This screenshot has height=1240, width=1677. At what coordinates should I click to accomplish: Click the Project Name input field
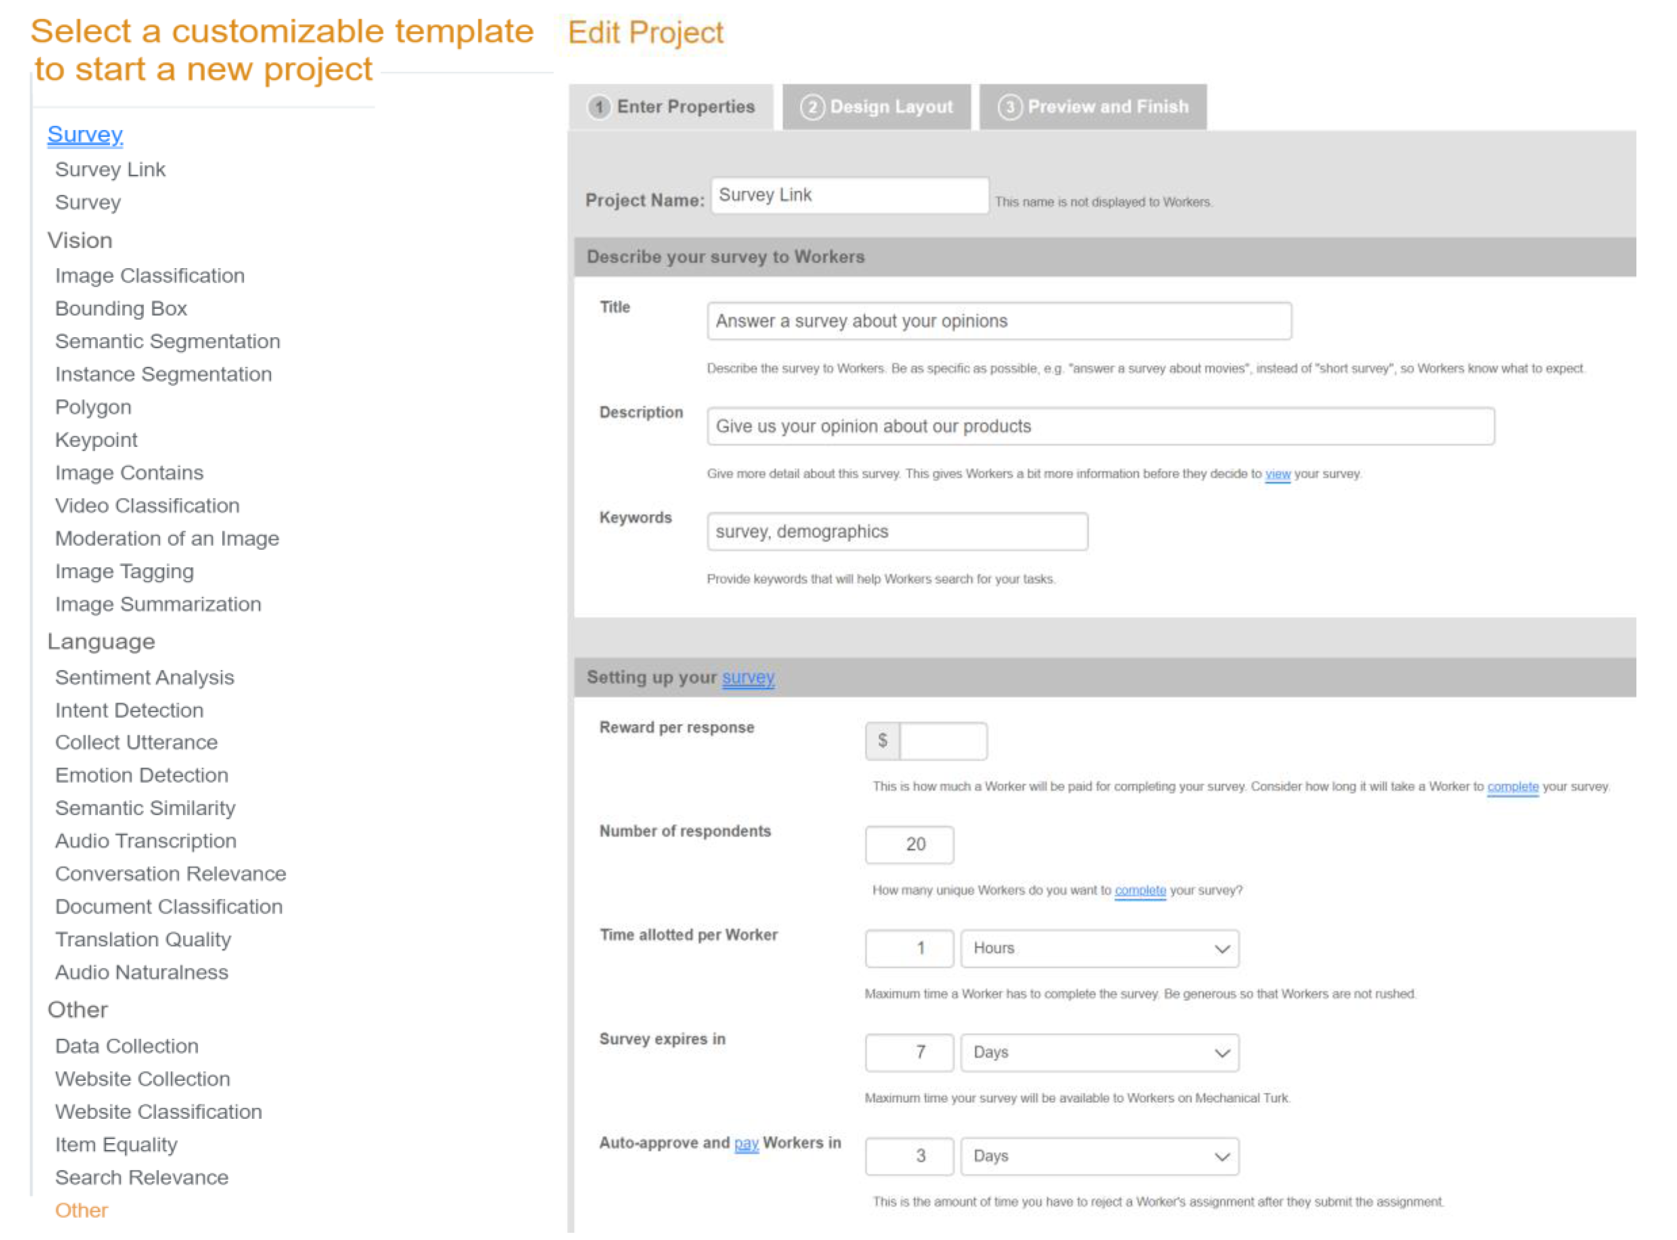point(849,196)
